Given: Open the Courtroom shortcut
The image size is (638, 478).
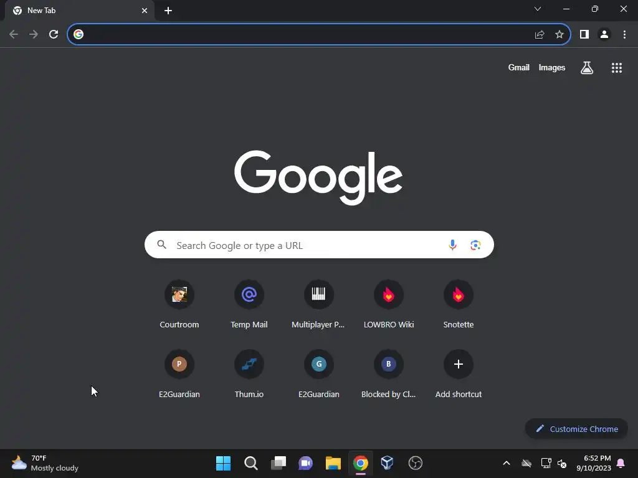Looking at the screenshot, I should [179, 304].
